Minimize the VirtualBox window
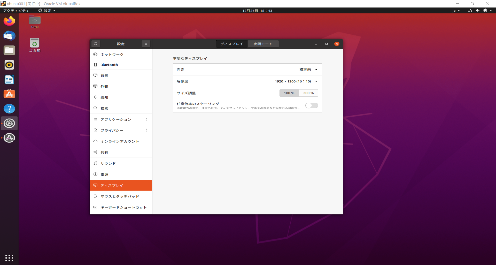Screen dimensions: 496x265 pos(458,4)
